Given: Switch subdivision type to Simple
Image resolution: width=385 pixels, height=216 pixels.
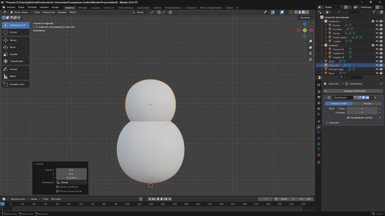Looking at the screenshot, I should 367,103.
